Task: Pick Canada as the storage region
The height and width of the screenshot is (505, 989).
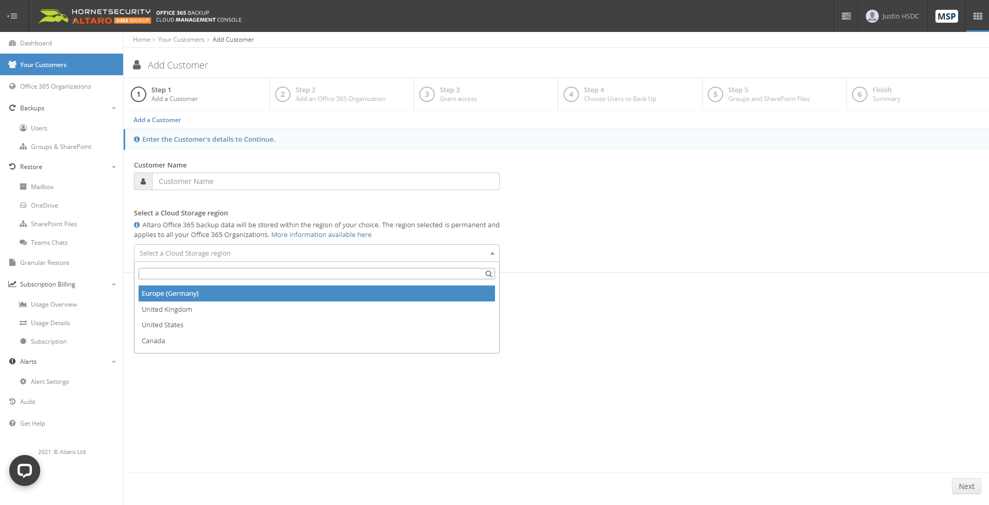Action: pyautogui.click(x=154, y=341)
